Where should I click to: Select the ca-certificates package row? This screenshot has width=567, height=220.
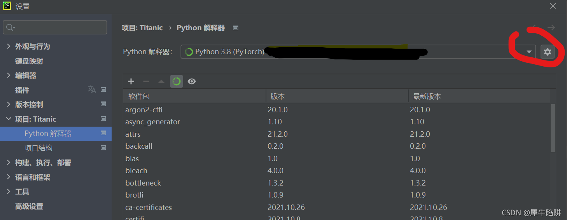337,207
